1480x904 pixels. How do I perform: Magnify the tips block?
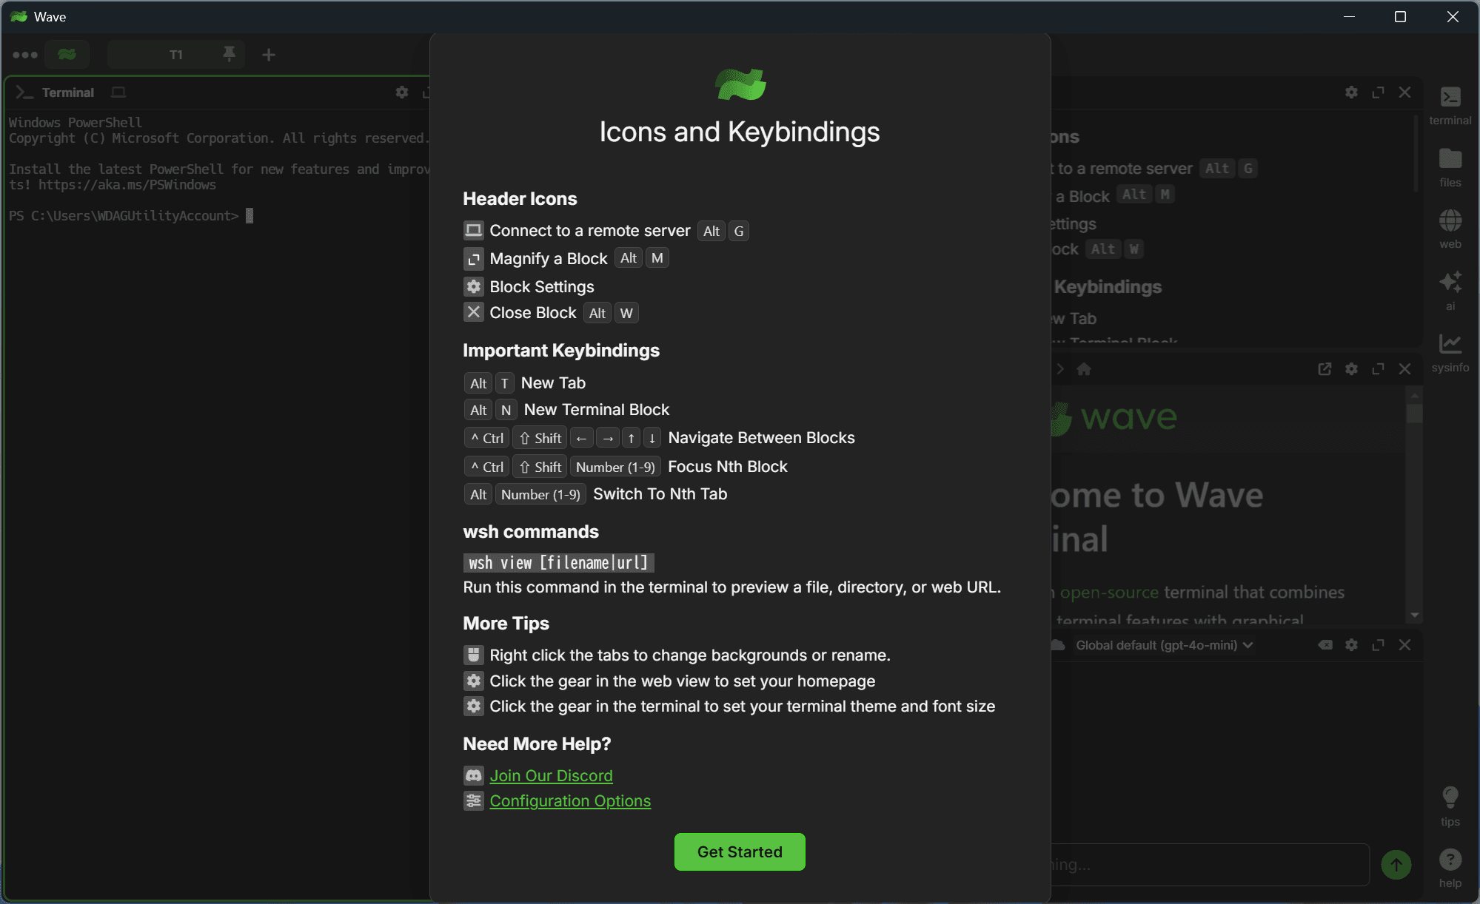(1378, 92)
